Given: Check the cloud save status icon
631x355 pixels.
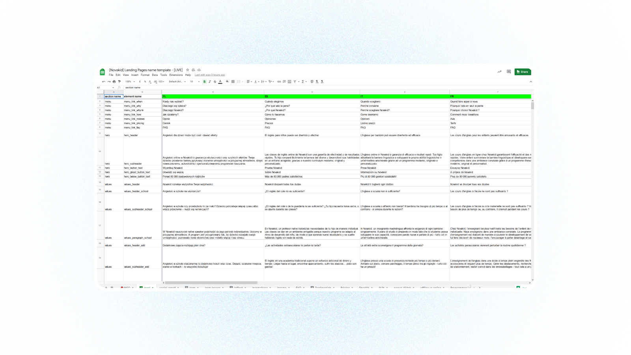Looking at the screenshot, I should point(199,70).
